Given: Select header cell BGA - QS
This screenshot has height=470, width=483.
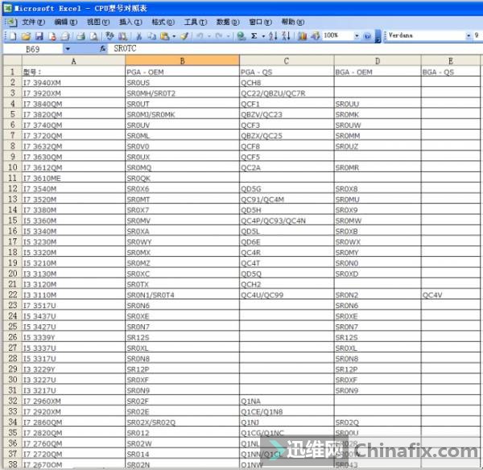Looking at the screenshot, I should point(451,72).
